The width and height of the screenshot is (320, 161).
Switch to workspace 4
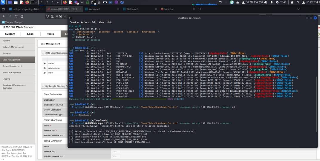58,2
